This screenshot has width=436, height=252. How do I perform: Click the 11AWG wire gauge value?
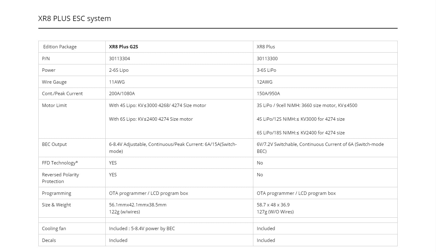click(x=117, y=82)
